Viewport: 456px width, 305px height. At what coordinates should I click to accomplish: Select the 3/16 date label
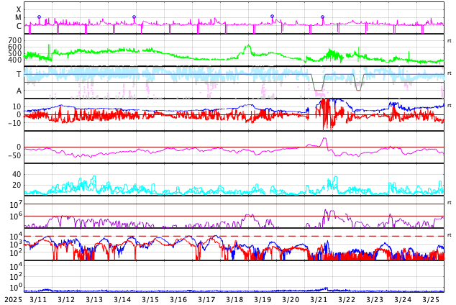178,300
